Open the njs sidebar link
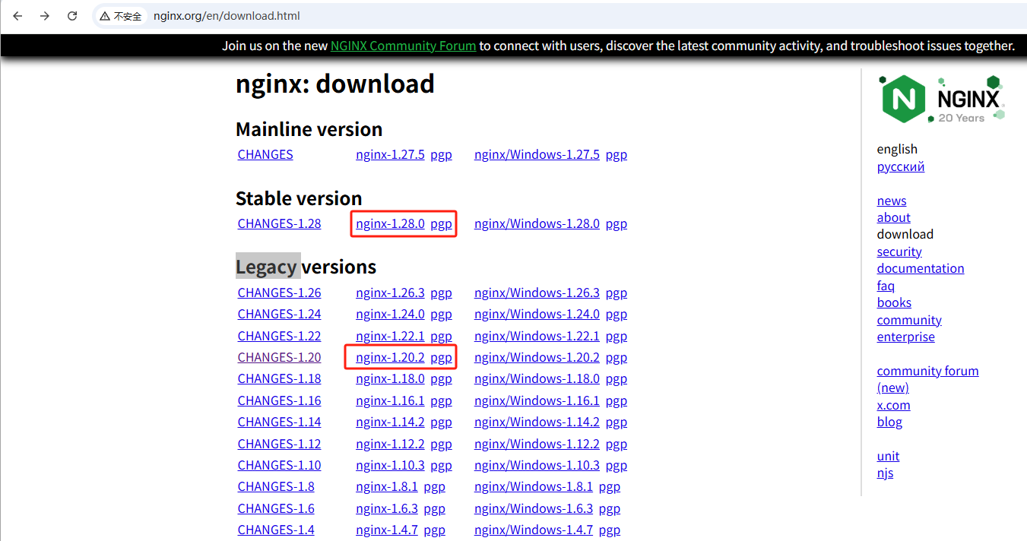The image size is (1027, 541). (x=885, y=473)
